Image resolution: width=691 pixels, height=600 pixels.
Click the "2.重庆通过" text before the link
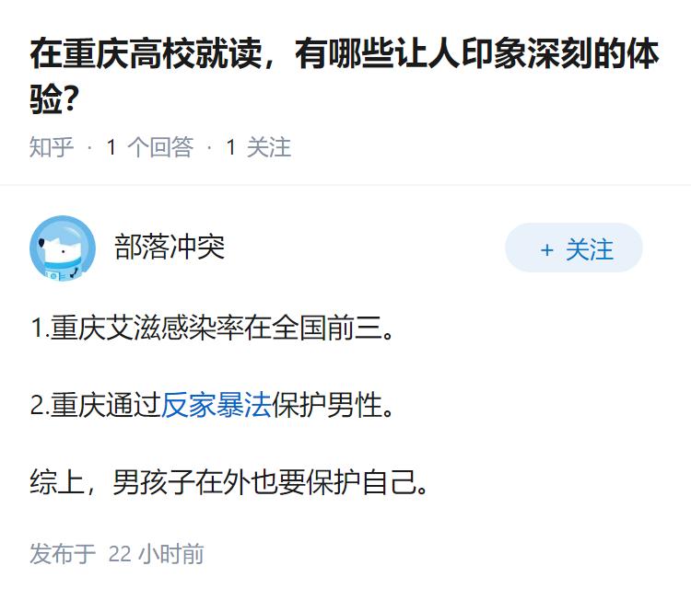(x=96, y=405)
